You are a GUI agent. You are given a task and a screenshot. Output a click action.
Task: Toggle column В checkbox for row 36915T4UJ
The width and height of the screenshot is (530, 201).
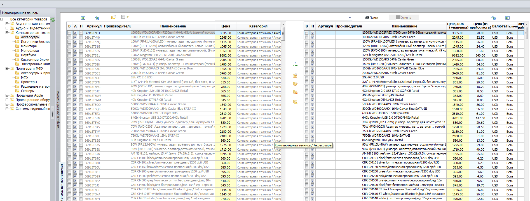coord(69,33)
